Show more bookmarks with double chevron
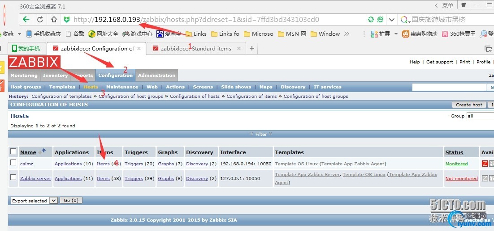 tap(347, 34)
